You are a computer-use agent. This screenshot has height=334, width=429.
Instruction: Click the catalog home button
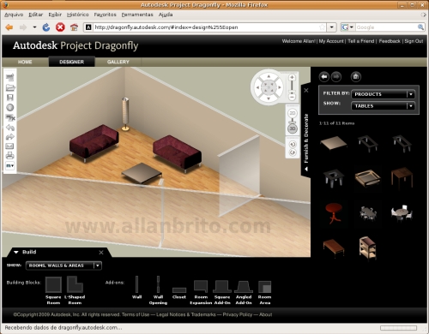coord(356,76)
